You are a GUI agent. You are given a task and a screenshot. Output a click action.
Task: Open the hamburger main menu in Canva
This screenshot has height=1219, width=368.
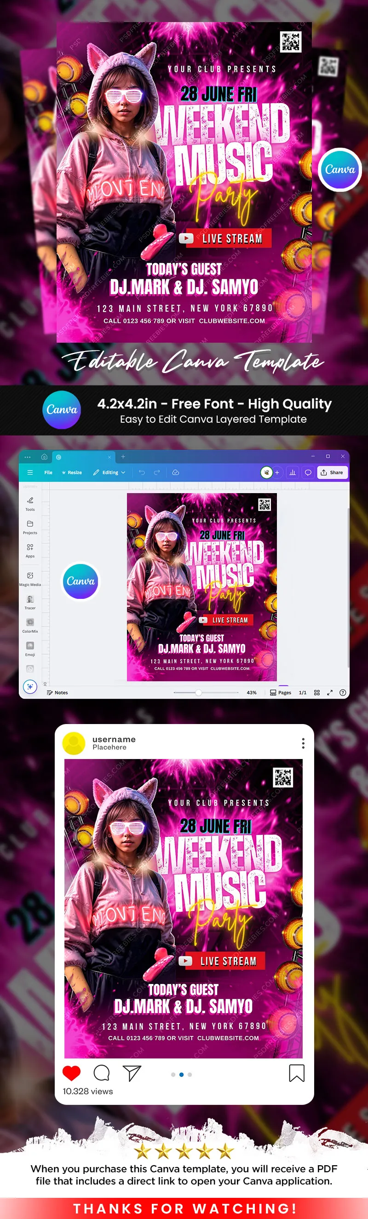click(x=30, y=472)
